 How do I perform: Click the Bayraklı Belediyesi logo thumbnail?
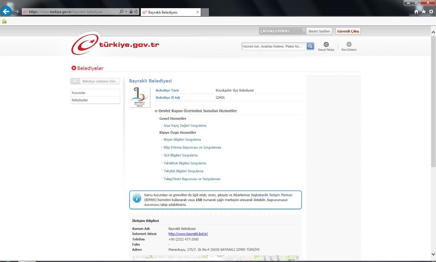(x=140, y=97)
